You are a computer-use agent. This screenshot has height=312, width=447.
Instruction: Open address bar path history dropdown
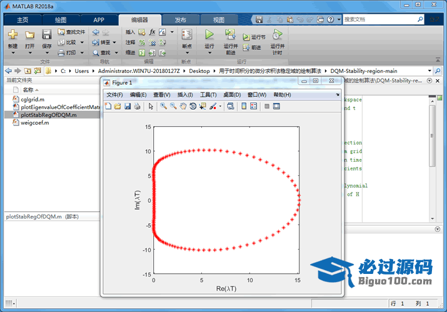tap(429, 71)
